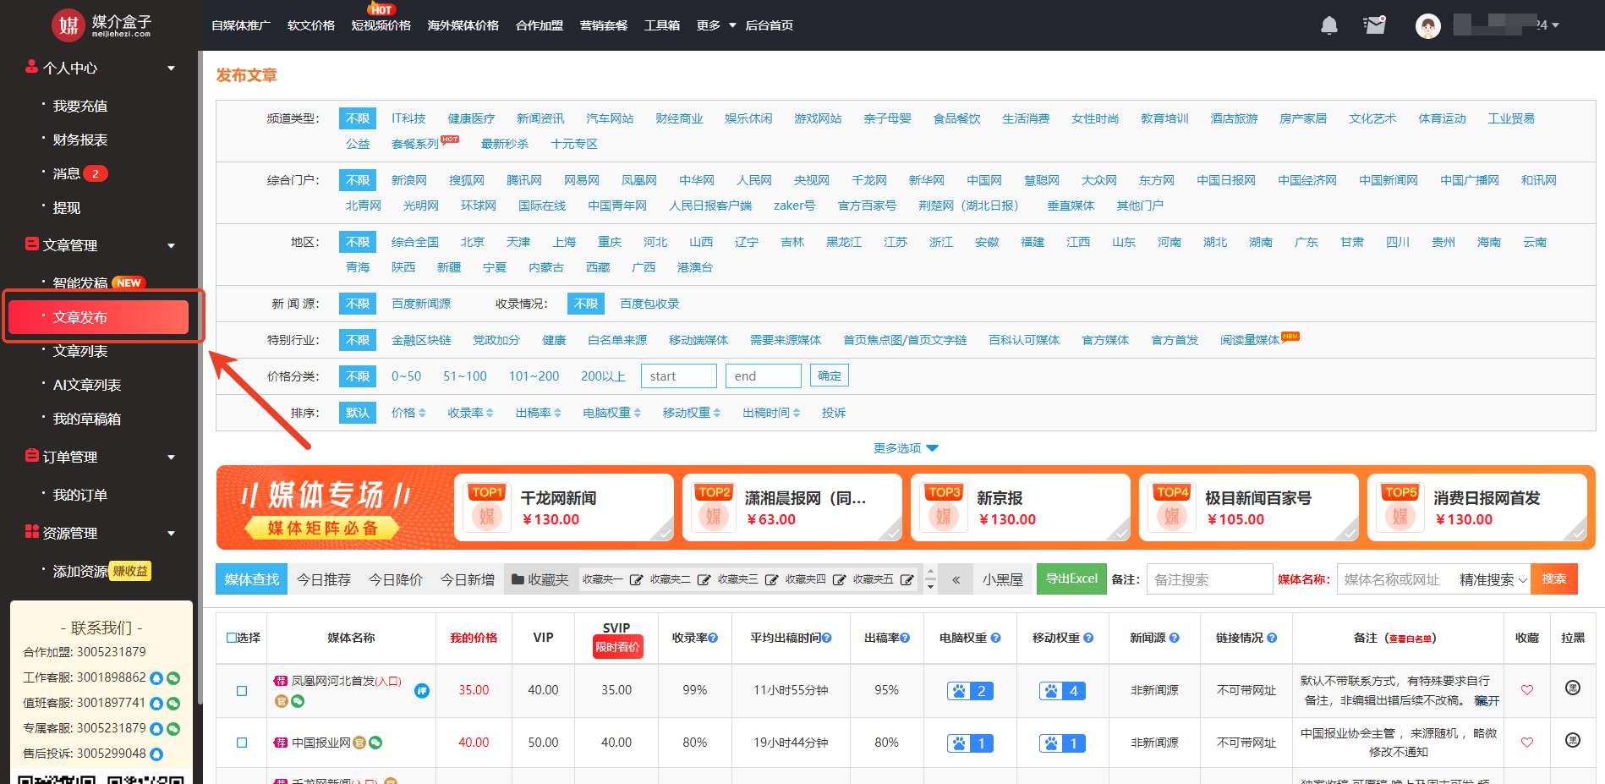Screen dimensions: 1605x784
Task: Click the double-left arrow collapse icon
Action: 956,580
